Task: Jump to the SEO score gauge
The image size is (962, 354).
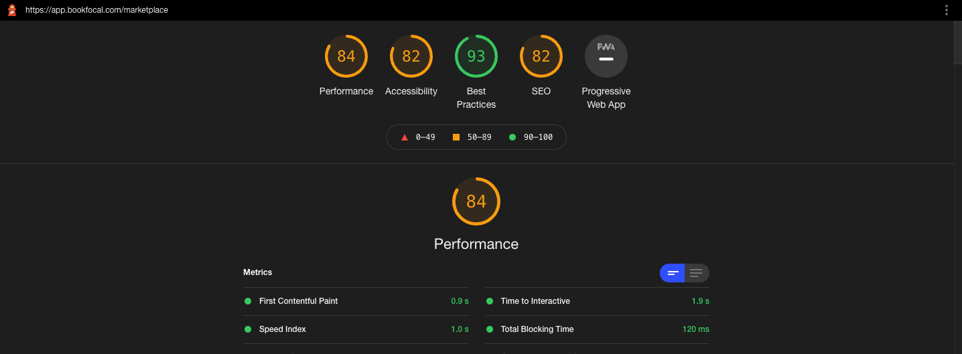Action: tap(541, 56)
